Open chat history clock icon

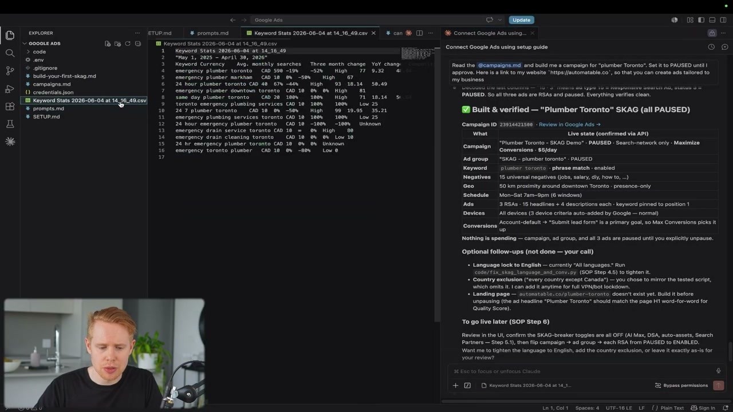point(711,47)
